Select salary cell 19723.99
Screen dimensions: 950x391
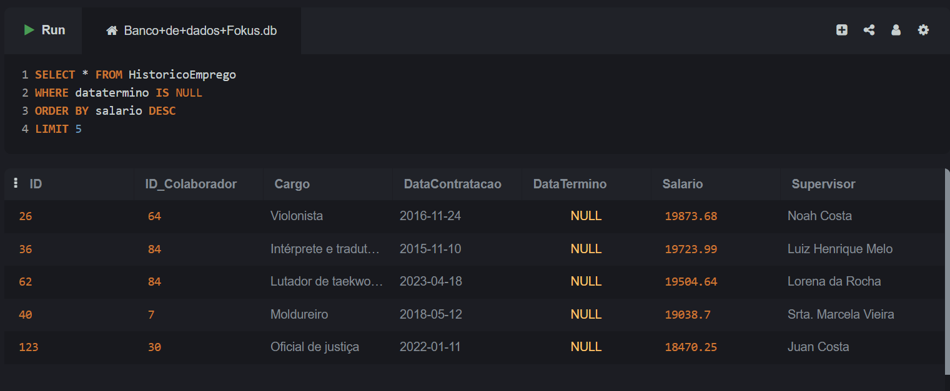tap(691, 249)
